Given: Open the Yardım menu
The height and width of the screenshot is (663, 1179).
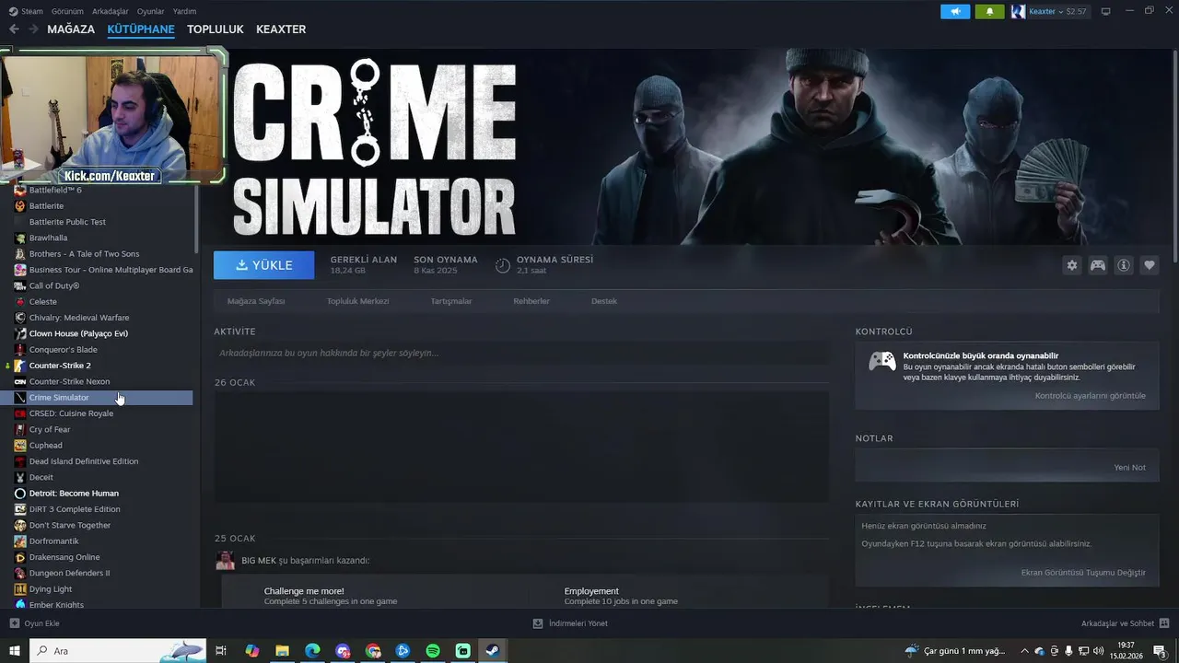Looking at the screenshot, I should click(x=184, y=11).
